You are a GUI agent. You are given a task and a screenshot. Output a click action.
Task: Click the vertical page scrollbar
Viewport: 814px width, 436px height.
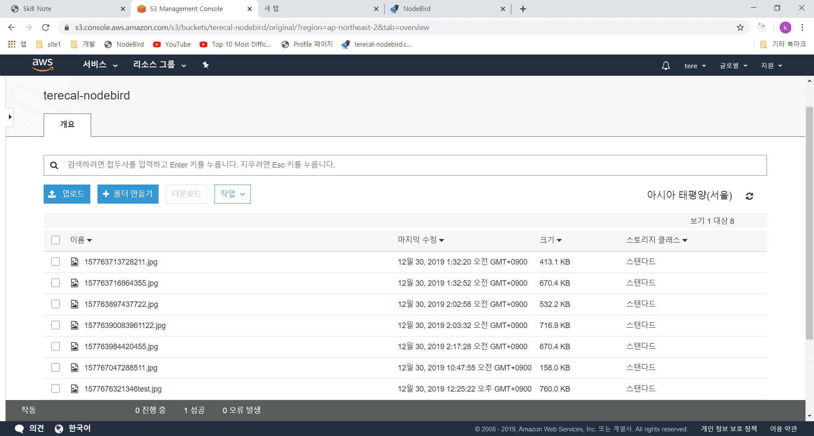[809, 223]
